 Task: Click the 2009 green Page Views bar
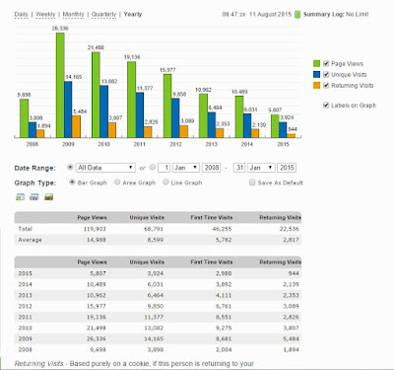60,85
